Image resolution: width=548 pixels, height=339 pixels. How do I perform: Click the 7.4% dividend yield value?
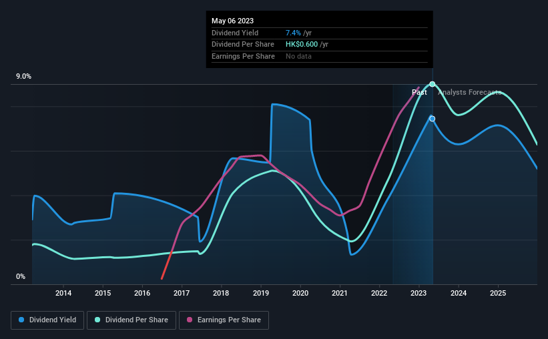coord(293,33)
